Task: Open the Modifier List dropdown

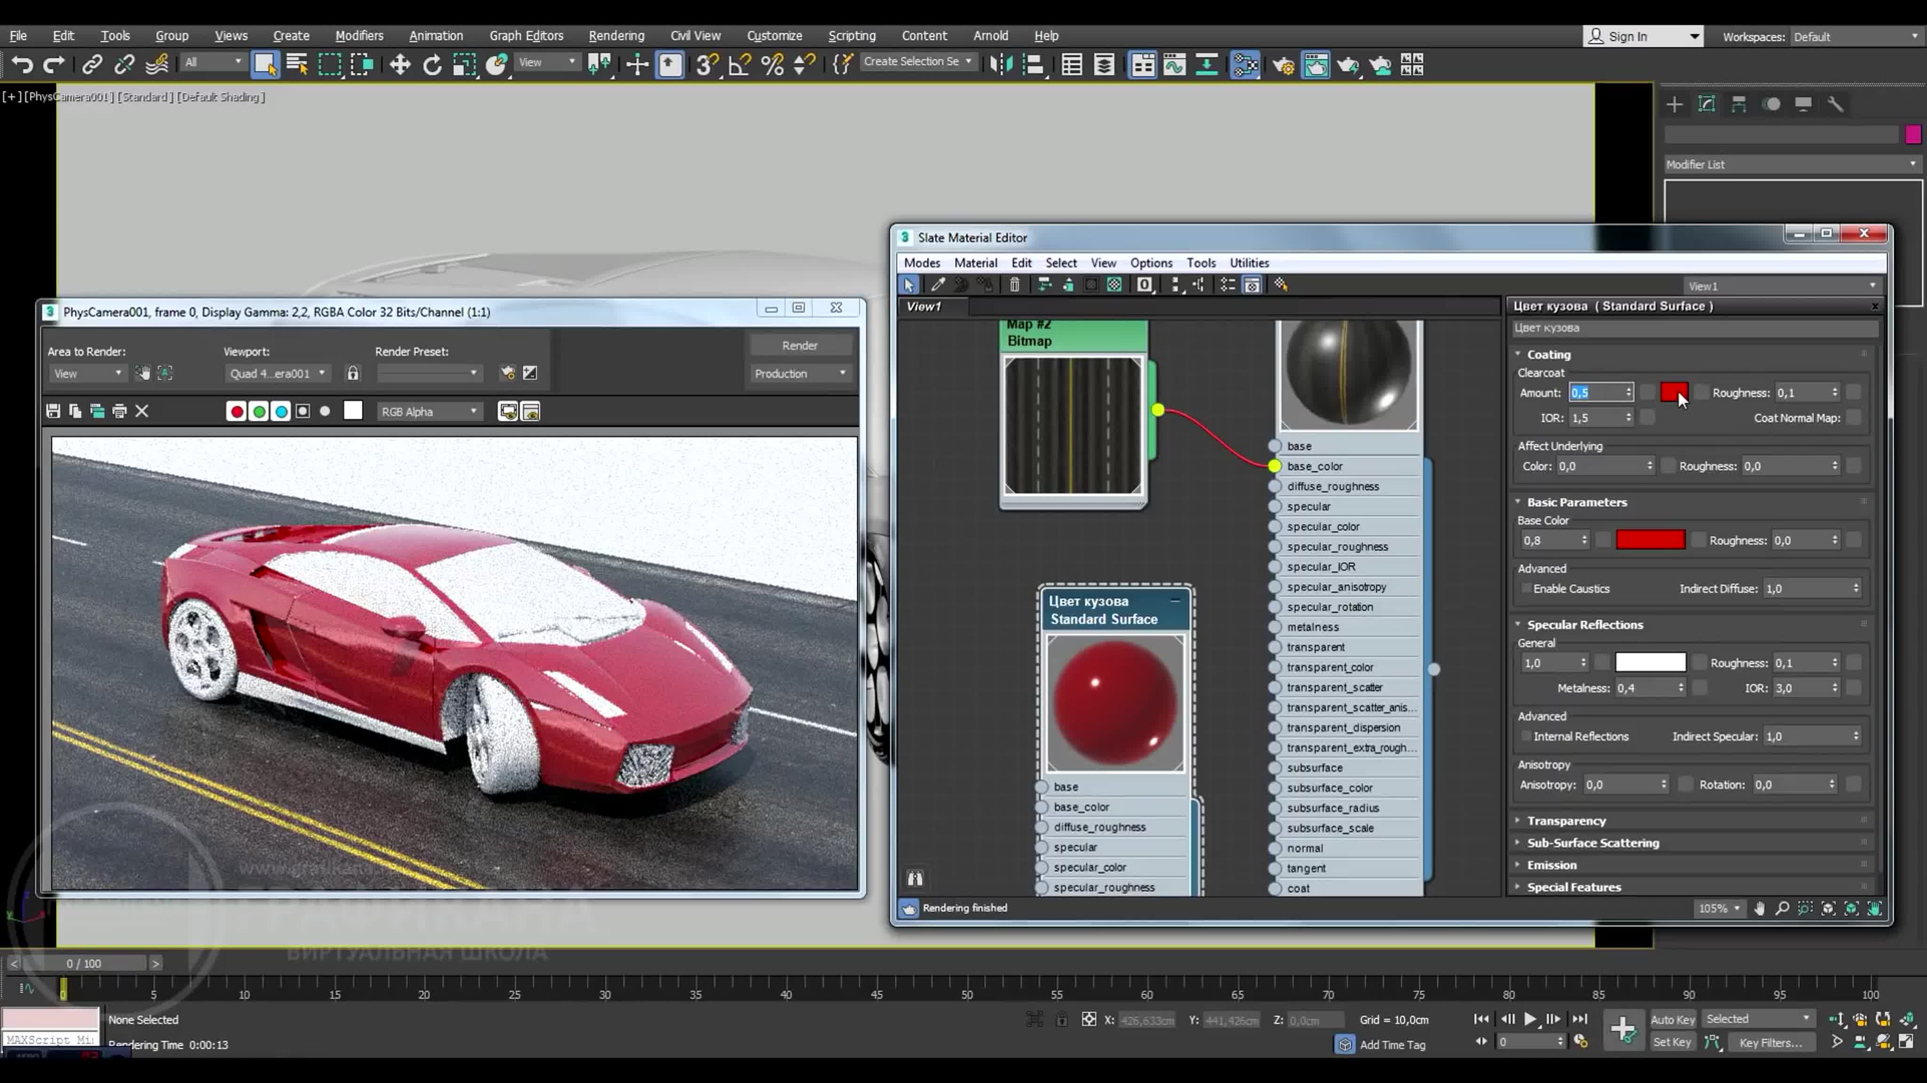Action: pos(1792,165)
